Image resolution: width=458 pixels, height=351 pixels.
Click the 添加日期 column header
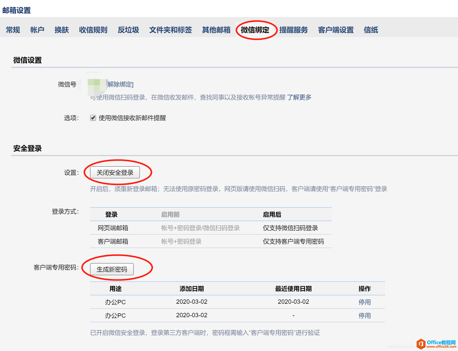192,289
